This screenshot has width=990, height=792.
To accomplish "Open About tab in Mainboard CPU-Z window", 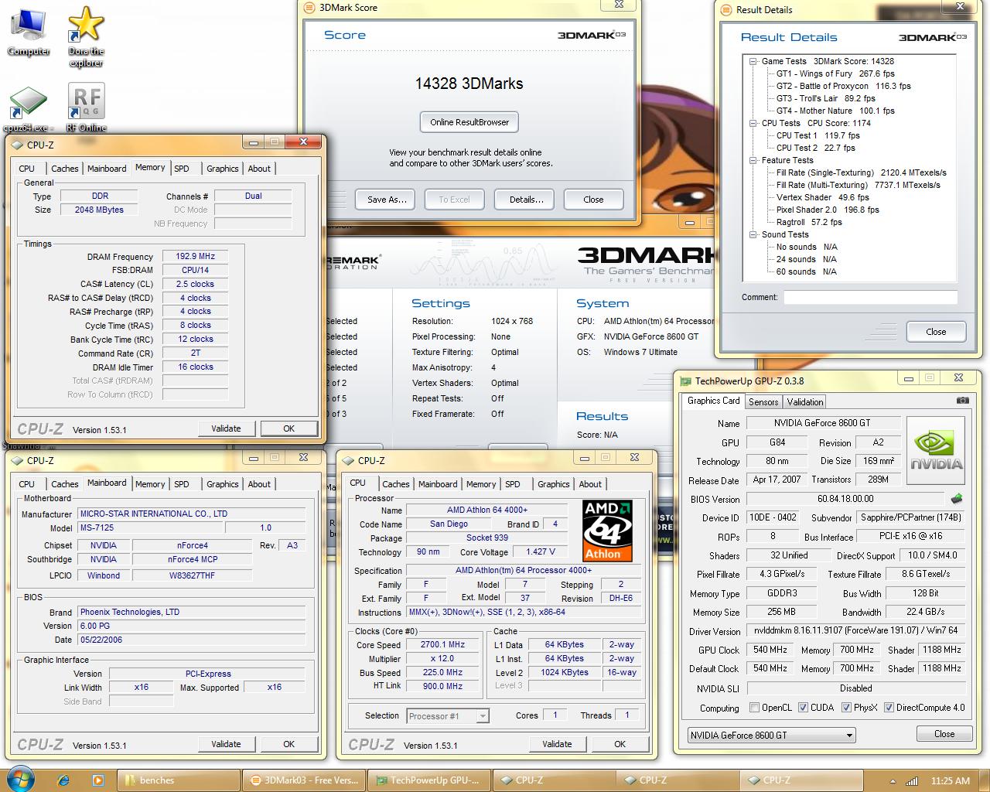I will pos(259,484).
